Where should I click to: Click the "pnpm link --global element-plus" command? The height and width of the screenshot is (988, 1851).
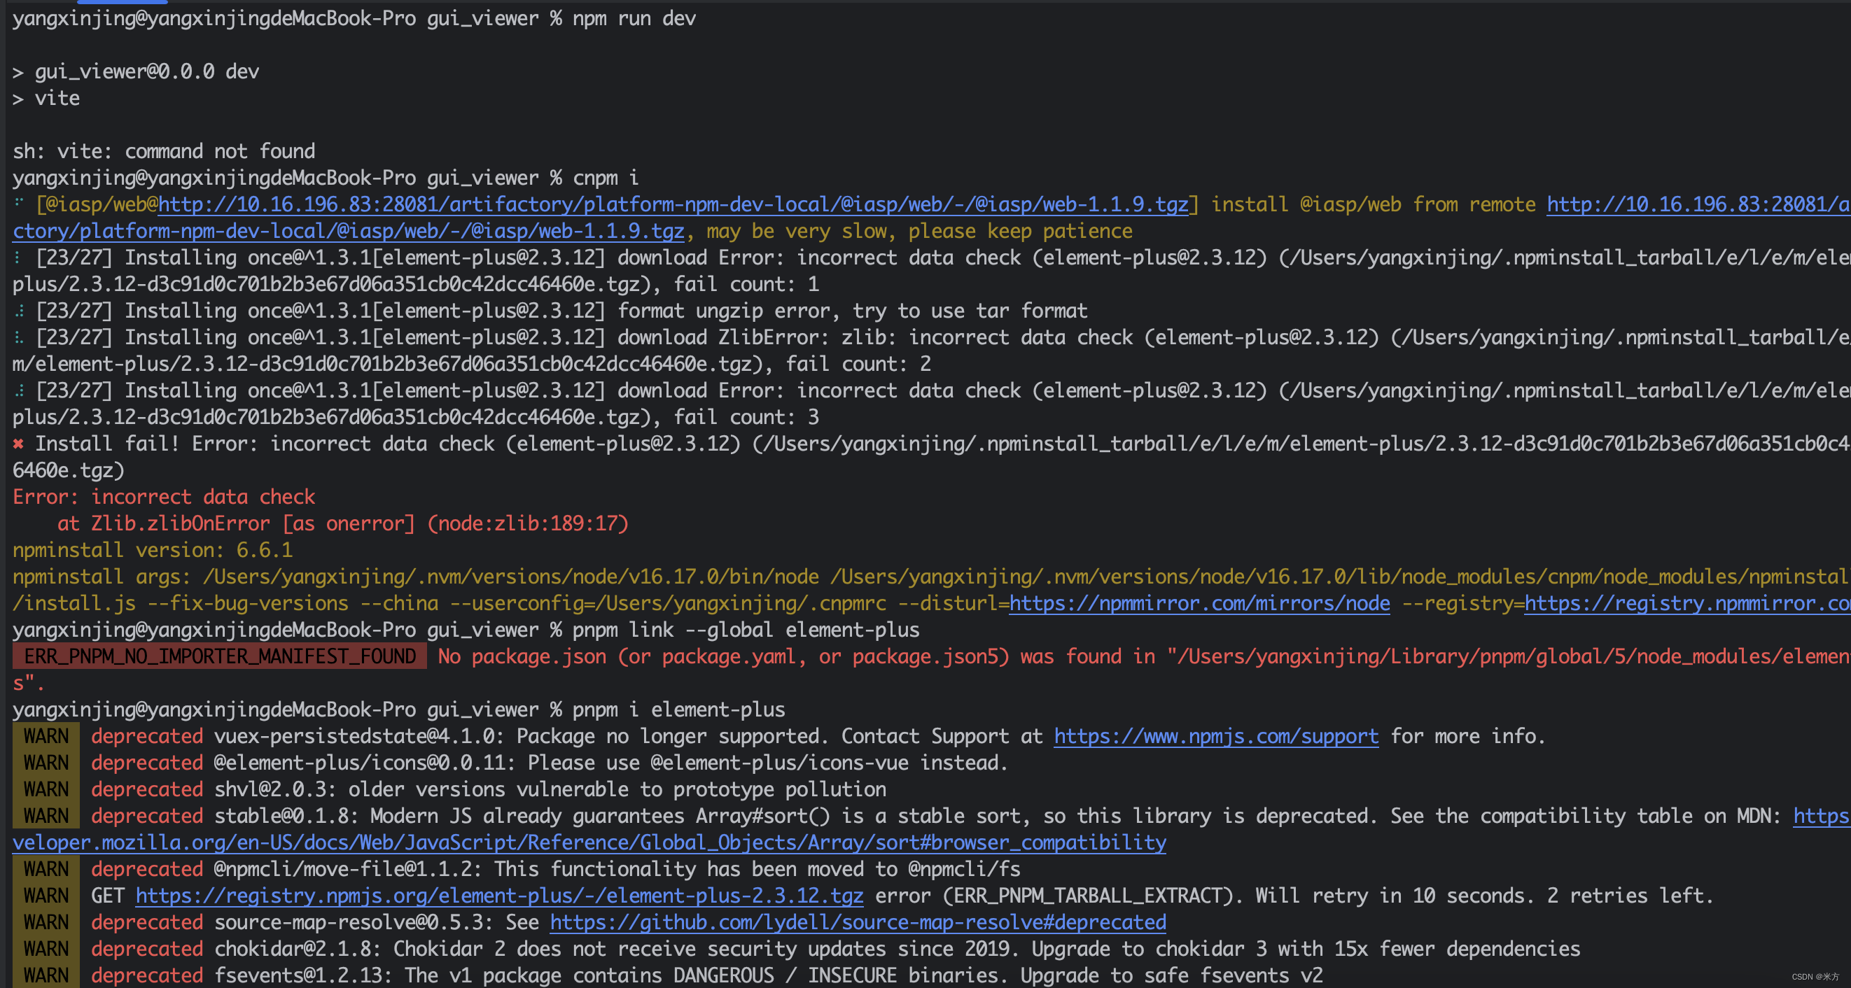(745, 630)
